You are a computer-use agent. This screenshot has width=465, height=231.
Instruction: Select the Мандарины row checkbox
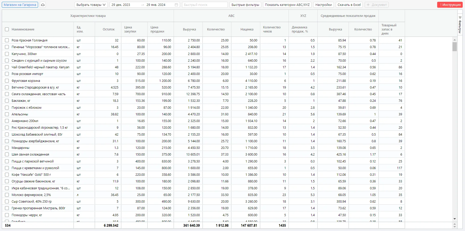(7, 148)
